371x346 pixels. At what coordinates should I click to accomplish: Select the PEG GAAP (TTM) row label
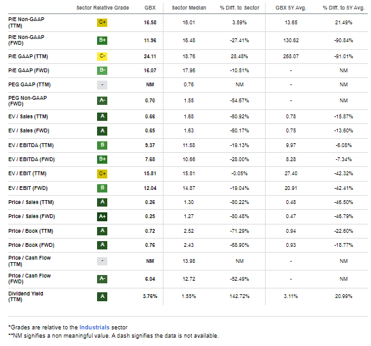[x=29, y=84]
